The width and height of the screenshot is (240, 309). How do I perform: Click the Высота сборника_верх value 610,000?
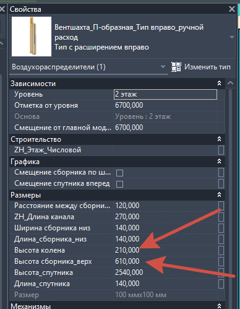[165, 261]
